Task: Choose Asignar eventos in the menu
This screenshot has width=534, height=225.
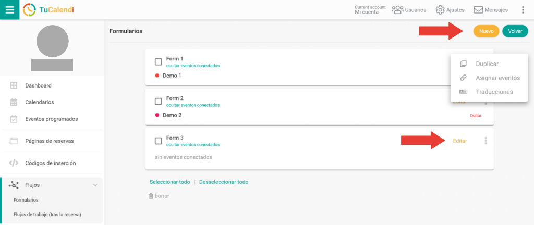Action: point(497,78)
